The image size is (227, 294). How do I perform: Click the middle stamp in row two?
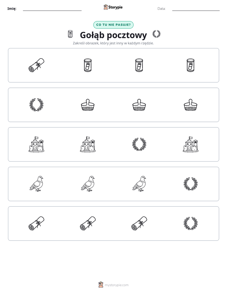click(139, 105)
